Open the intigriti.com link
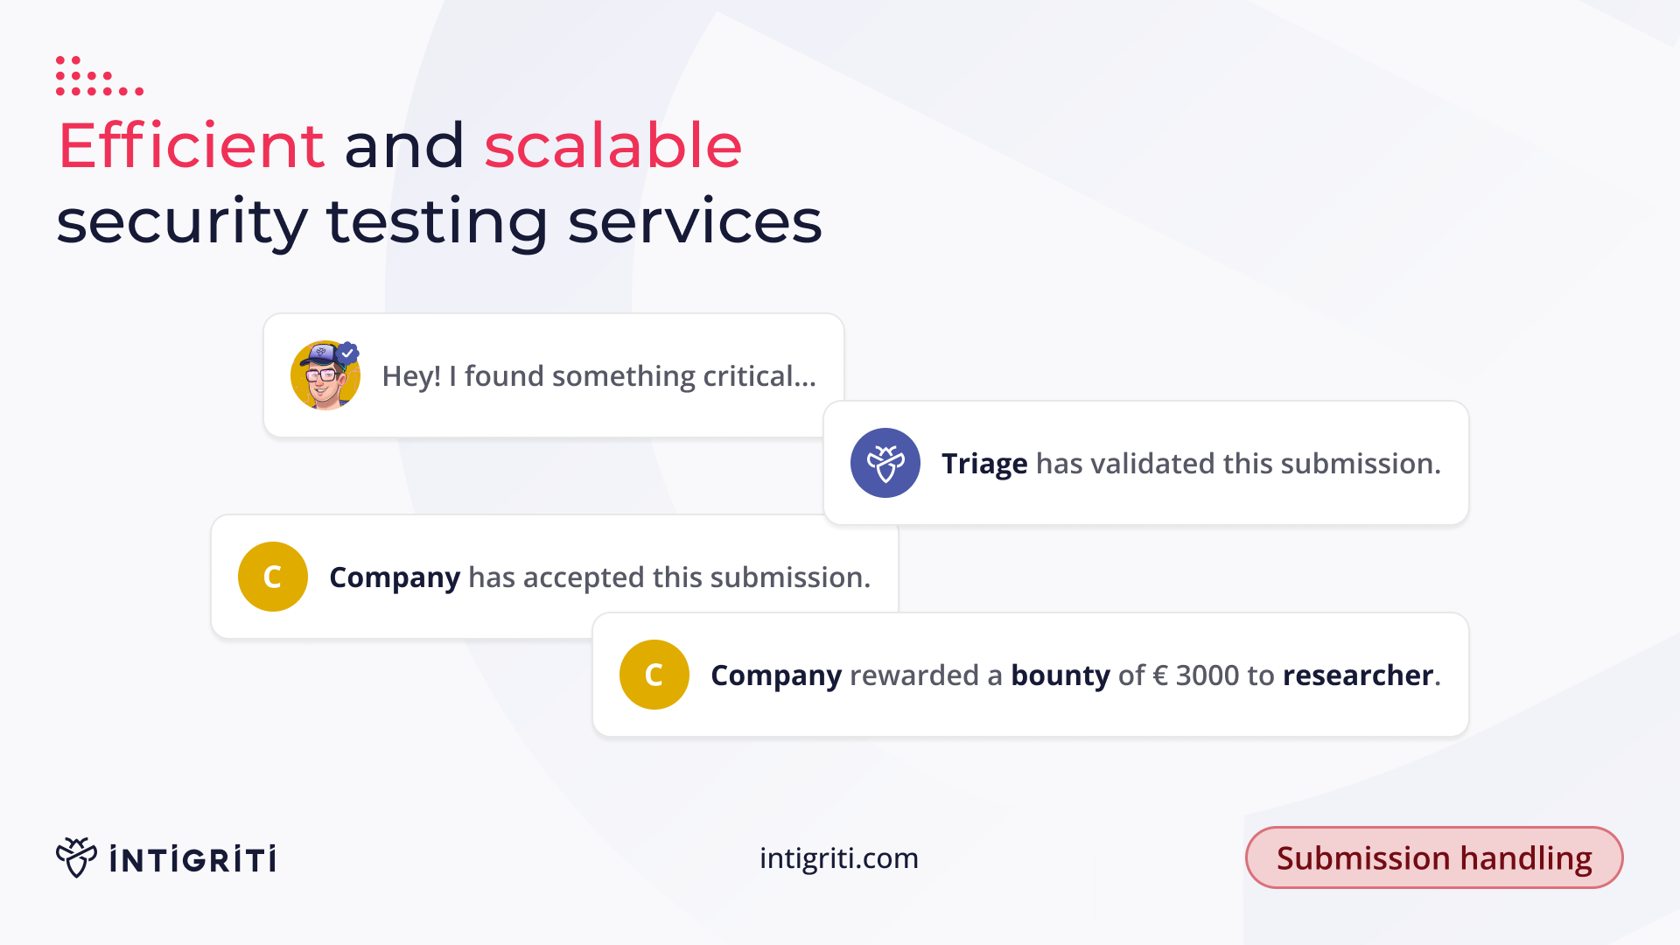This screenshot has height=945, width=1680. click(838, 858)
